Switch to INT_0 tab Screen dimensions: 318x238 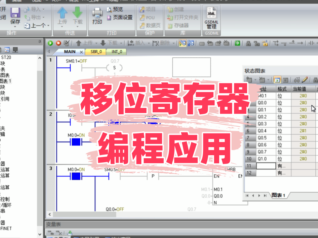pyautogui.click(x=117, y=52)
